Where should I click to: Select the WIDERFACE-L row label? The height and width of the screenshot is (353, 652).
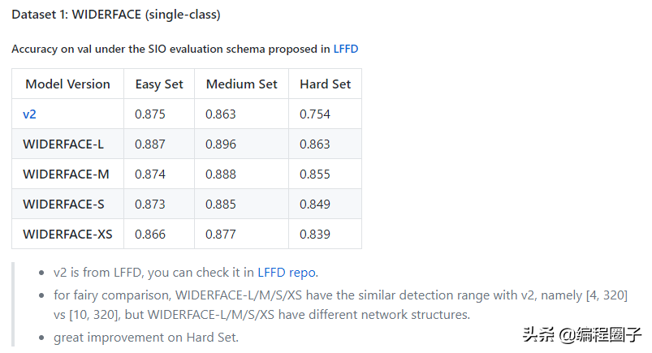pyautogui.click(x=63, y=144)
